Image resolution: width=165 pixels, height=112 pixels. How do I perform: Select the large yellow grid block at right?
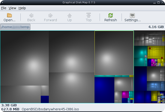point(156,52)
